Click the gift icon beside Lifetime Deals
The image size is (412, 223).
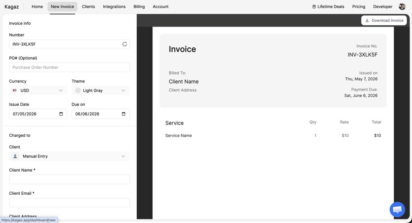tap(314, 7)
